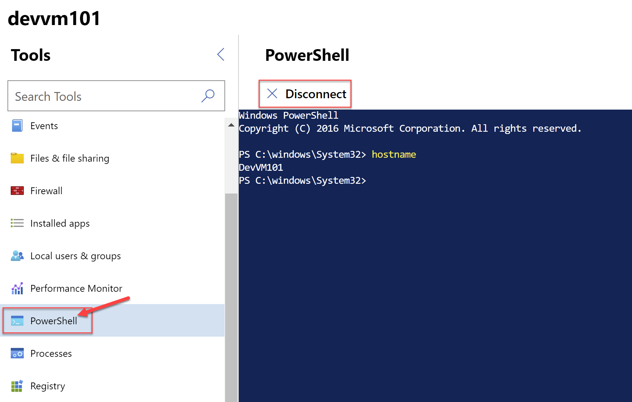Click the PowerShell panel heading
This screenshot has width=632, height=402.
(307, 55)
